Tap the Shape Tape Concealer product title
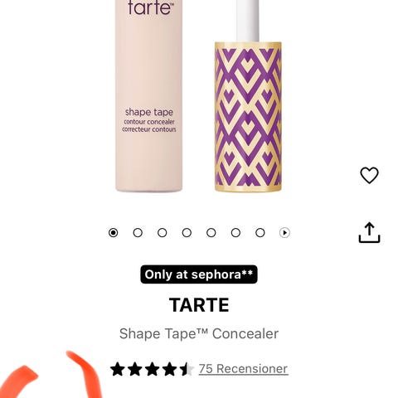Viewport: 398px width, 398px height. [199, 333]
